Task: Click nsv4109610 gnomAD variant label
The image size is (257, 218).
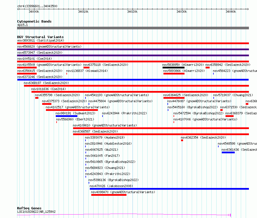Action: pyautogui.click(x=105, y=125)
